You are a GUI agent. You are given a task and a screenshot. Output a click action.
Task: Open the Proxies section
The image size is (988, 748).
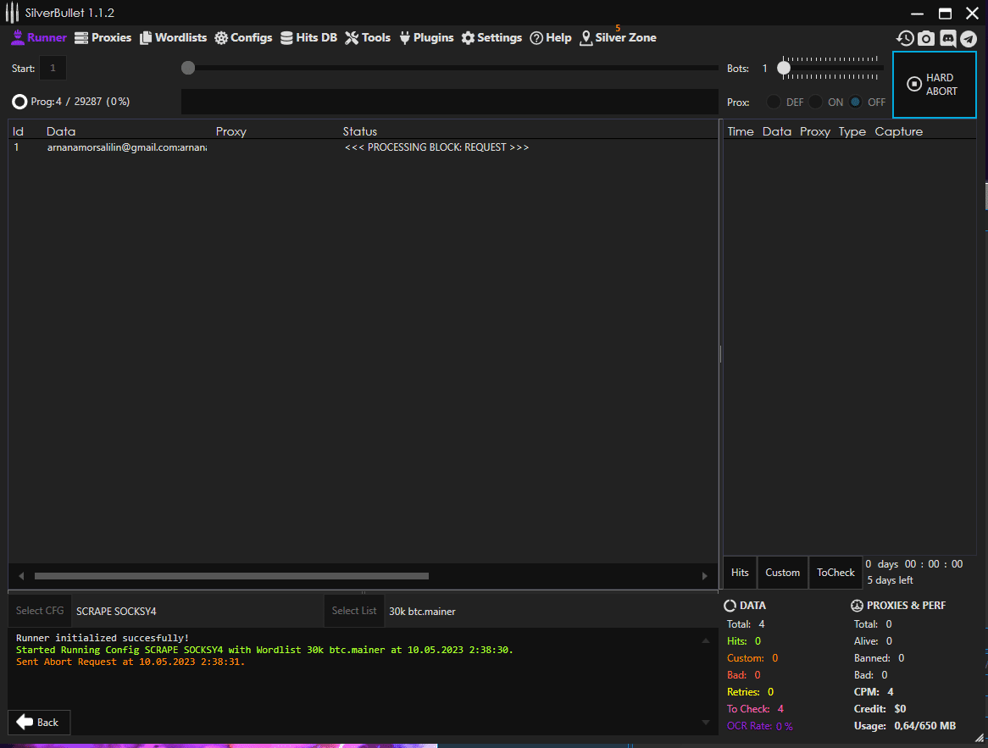tap(103, 37)
